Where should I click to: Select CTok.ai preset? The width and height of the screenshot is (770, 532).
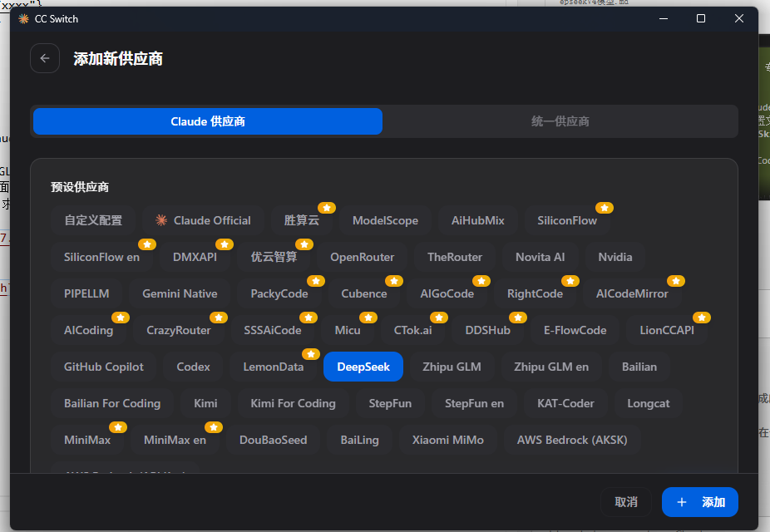coord(413,330)
